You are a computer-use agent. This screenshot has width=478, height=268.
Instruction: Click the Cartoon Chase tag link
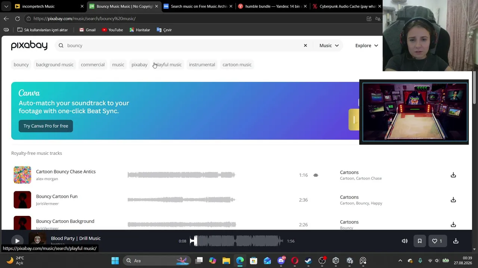(x=369, y=178)
